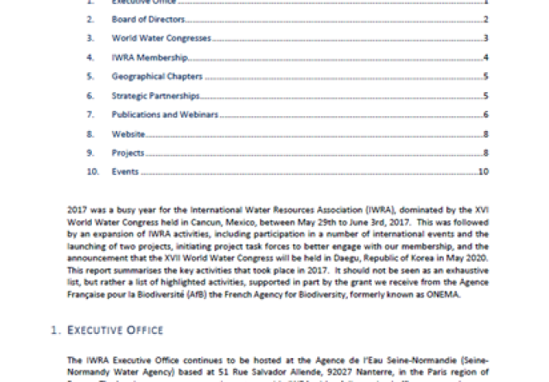Click the Executive Office section heading
Viewport: 549px width, 382px height.
coord(115,330)
